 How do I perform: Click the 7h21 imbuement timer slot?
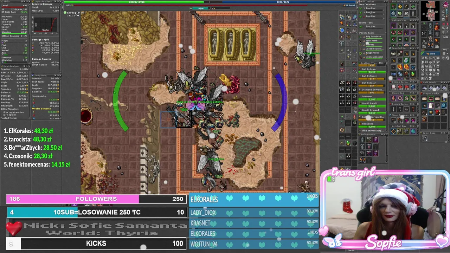(x=369, y=147)
